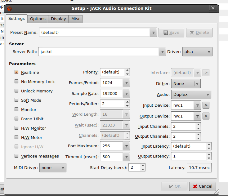Click the Latency value field
Viewport: 228px width, 196px height.
[x=199, y=168]
